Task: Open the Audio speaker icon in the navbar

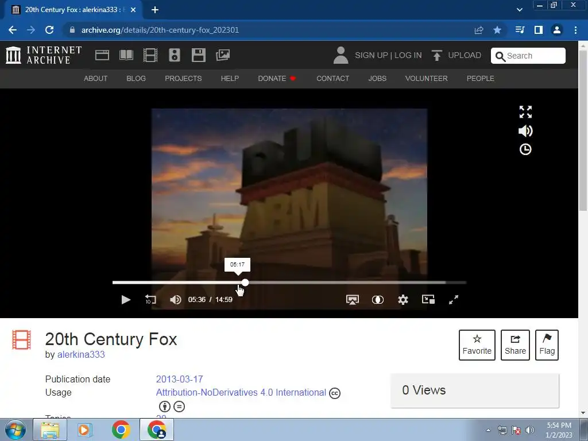Action: click(175, 55)
